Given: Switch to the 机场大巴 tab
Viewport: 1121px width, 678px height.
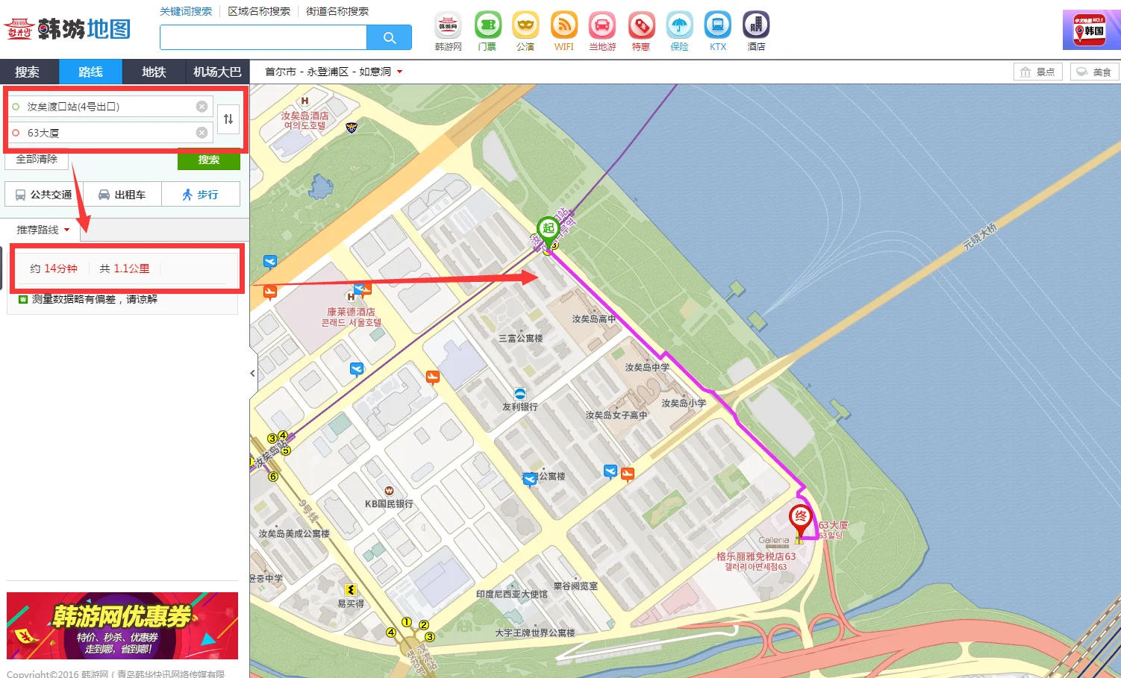Looking at the screenshot, I should [x=217, y=72].
